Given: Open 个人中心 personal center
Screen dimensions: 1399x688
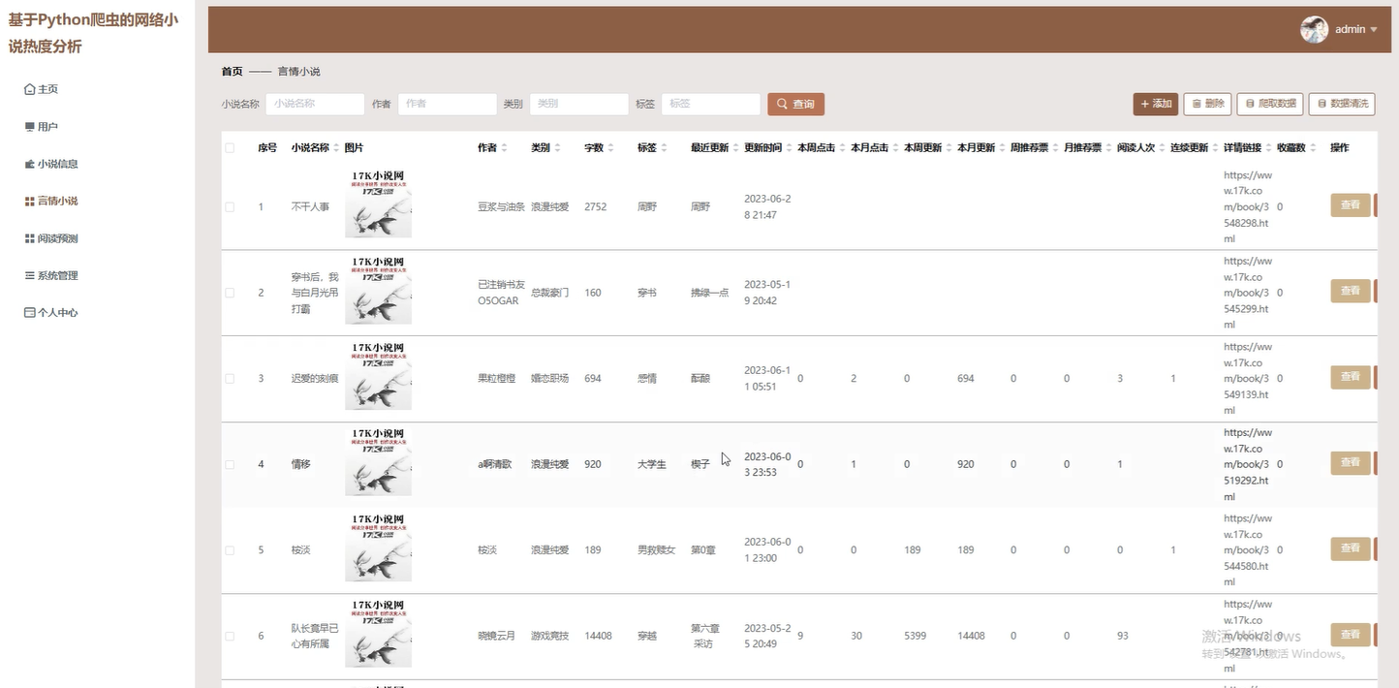Looking at the screenshot, I should 51,313.
